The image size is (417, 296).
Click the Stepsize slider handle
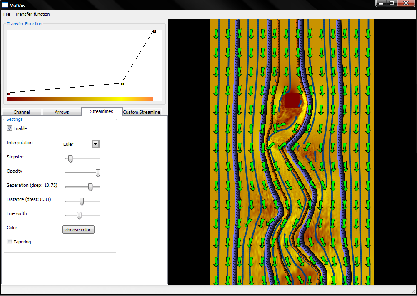pyautogui.click(x=70, y=158)
